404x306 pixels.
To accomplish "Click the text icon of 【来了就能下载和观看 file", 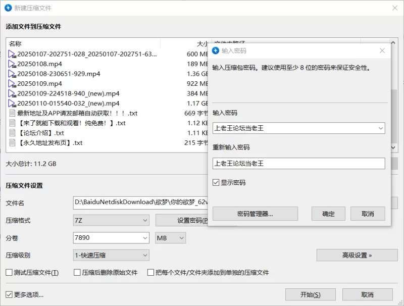I will pyautogui.click(x=12, y=123).
